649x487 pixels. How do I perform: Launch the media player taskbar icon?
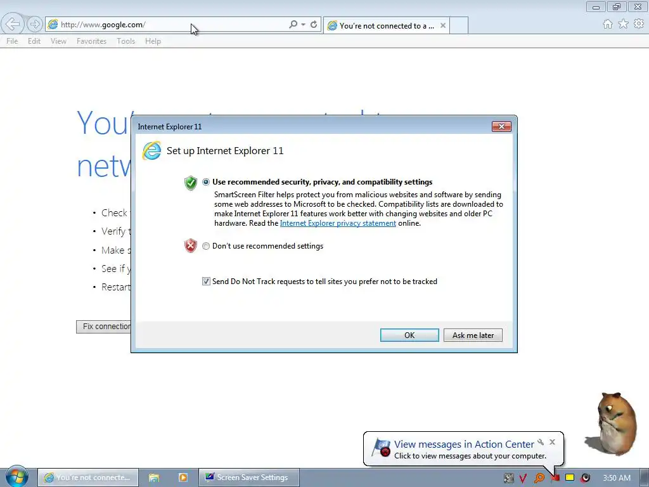coord(183,477)
